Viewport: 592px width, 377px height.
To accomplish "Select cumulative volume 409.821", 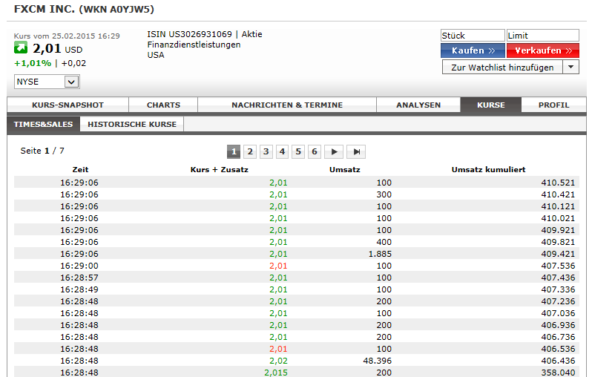I will click(558, 242).
